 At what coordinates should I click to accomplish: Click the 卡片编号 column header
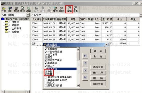[x=37, y=19]
